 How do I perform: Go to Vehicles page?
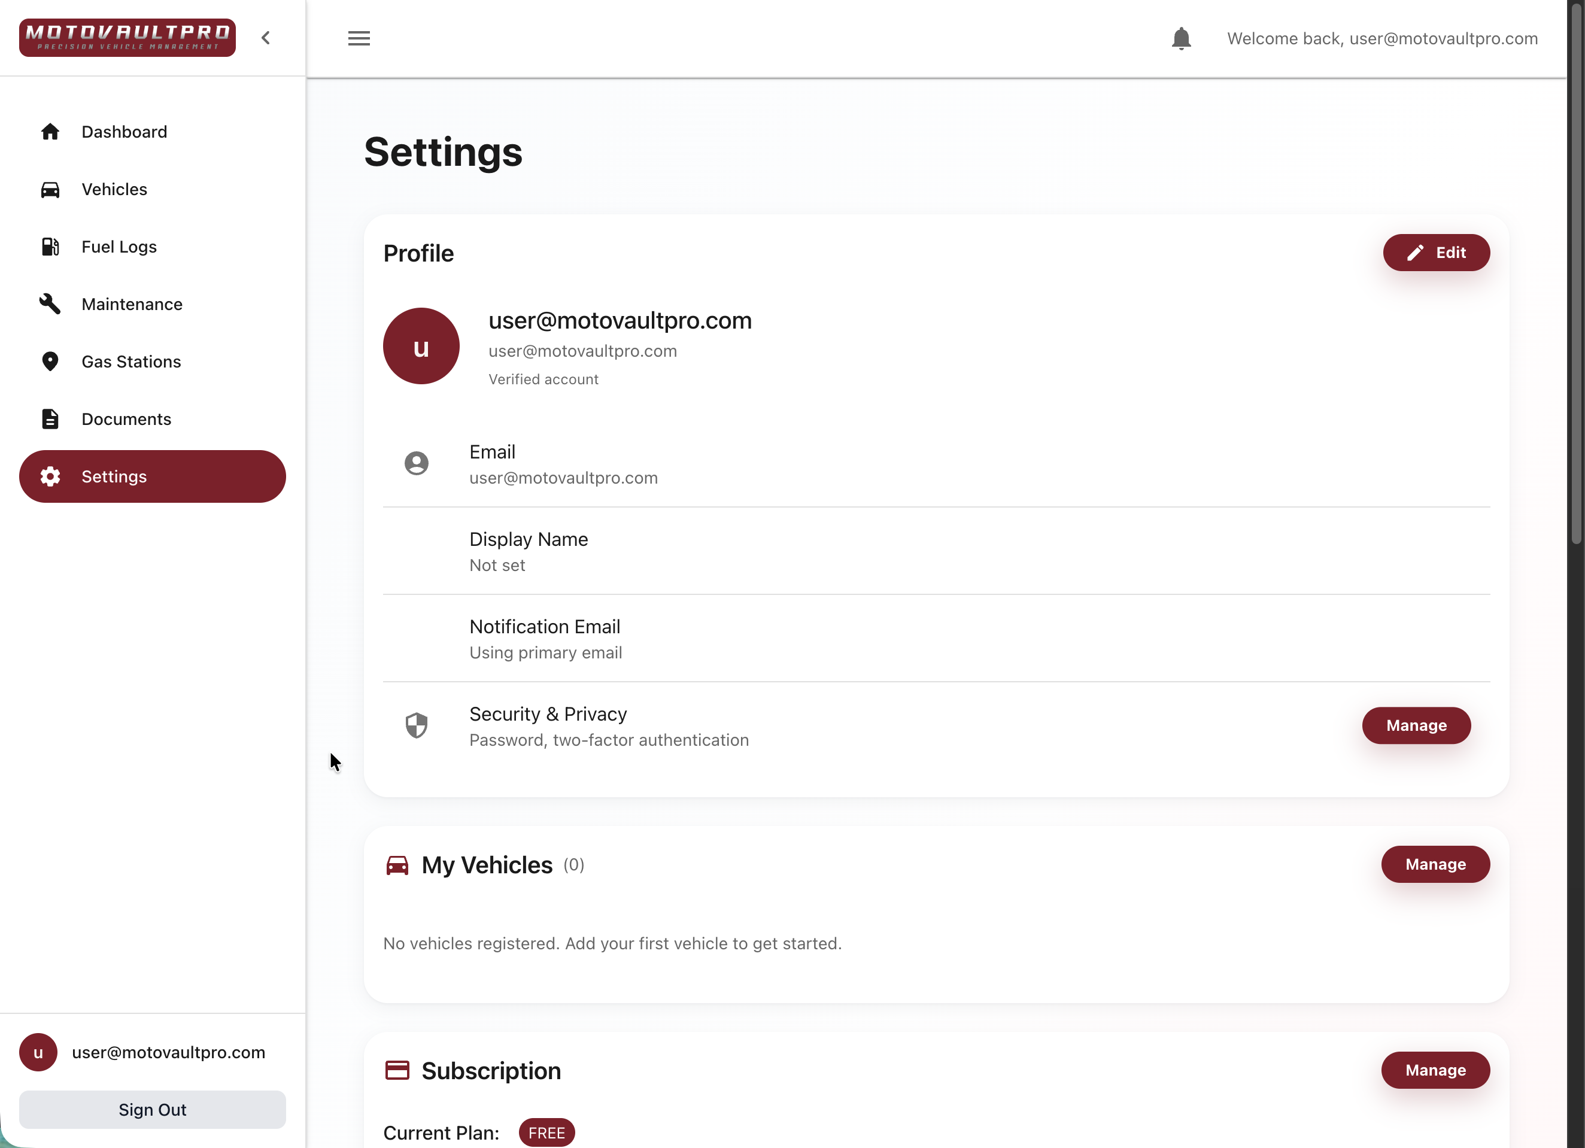tap(114, 189)
